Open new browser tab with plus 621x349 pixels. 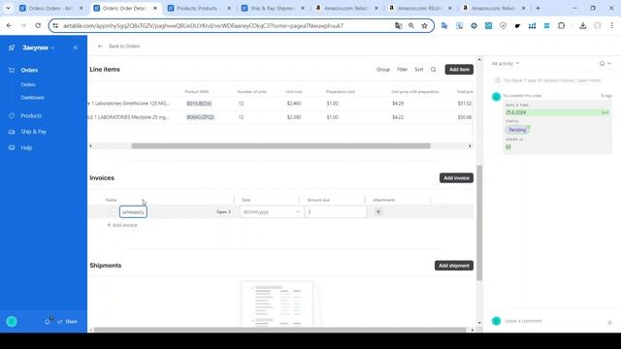538,8
